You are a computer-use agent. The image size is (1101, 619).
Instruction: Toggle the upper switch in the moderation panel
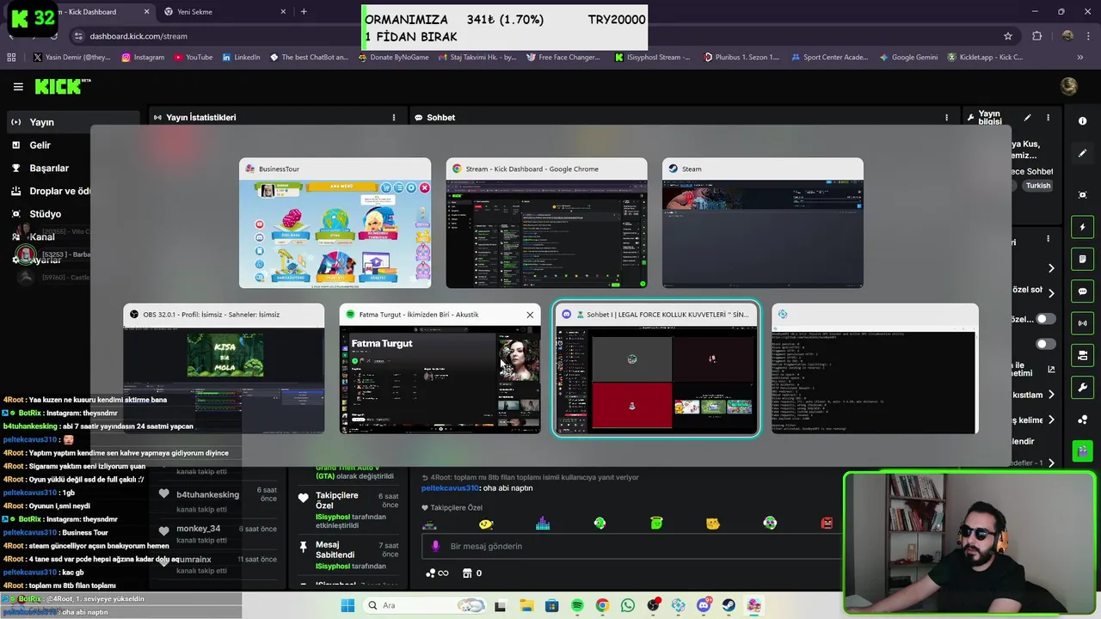point(1045,319)
